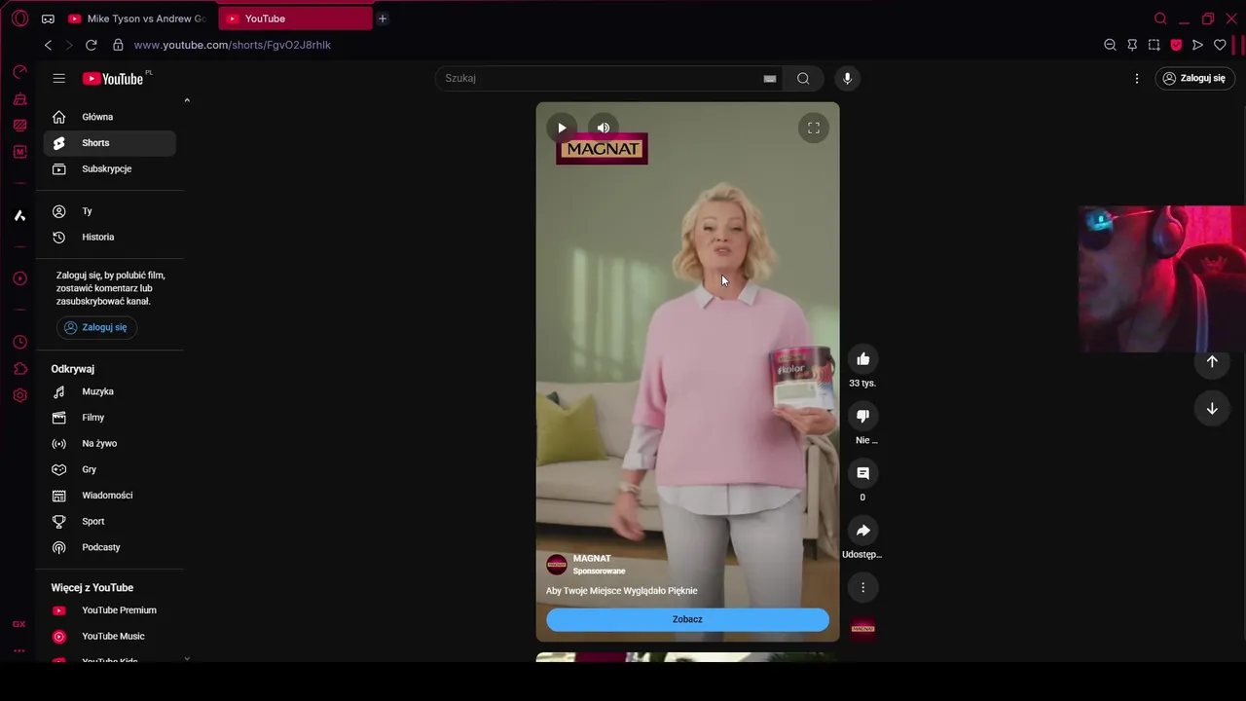Open the Opera GX main menu logo
This screenshot has width=1246, height=701.
pos(19,18)
